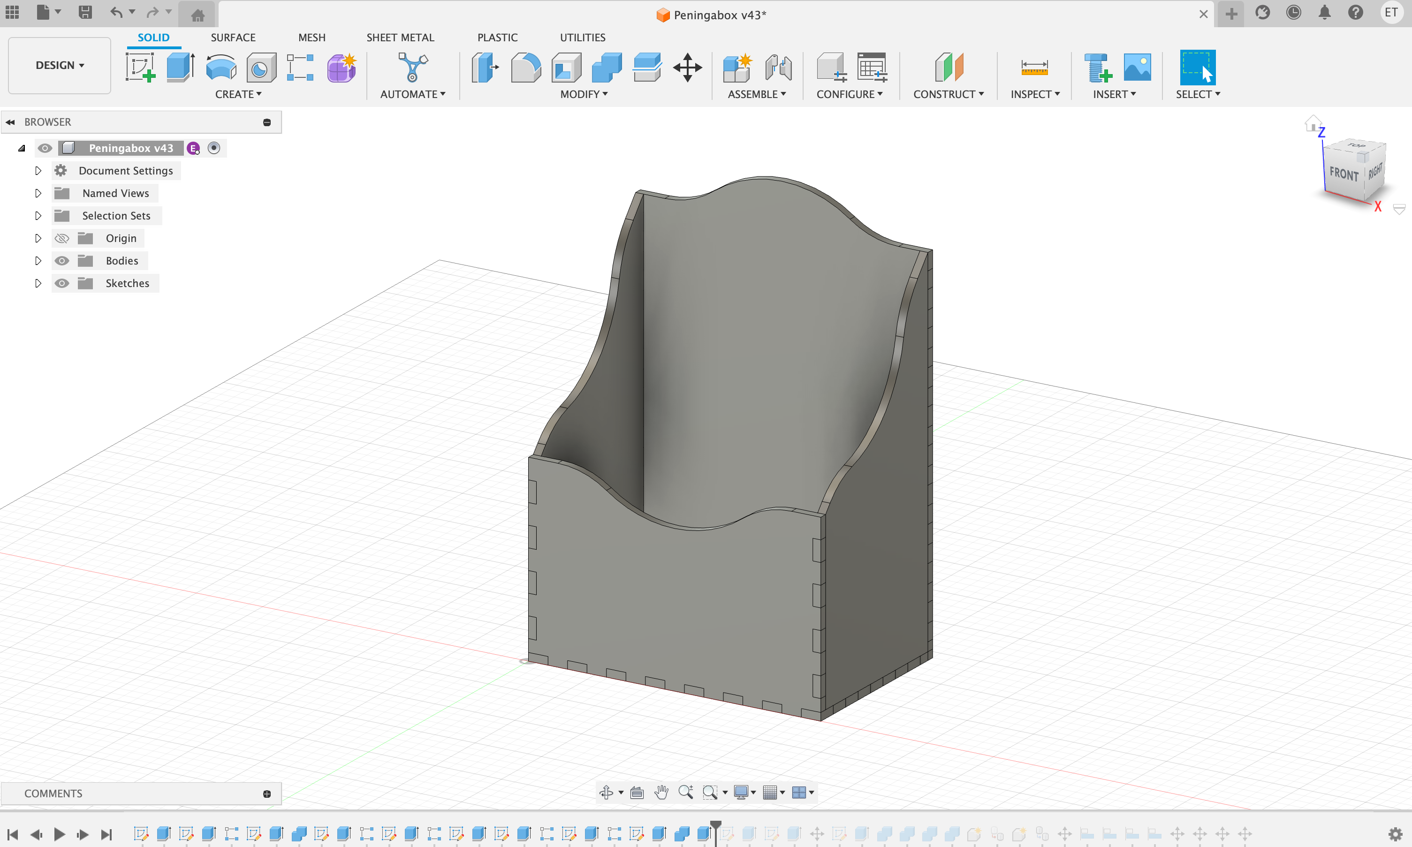
Task: Select the Extrude tool
Action: [x=180, y=68]
